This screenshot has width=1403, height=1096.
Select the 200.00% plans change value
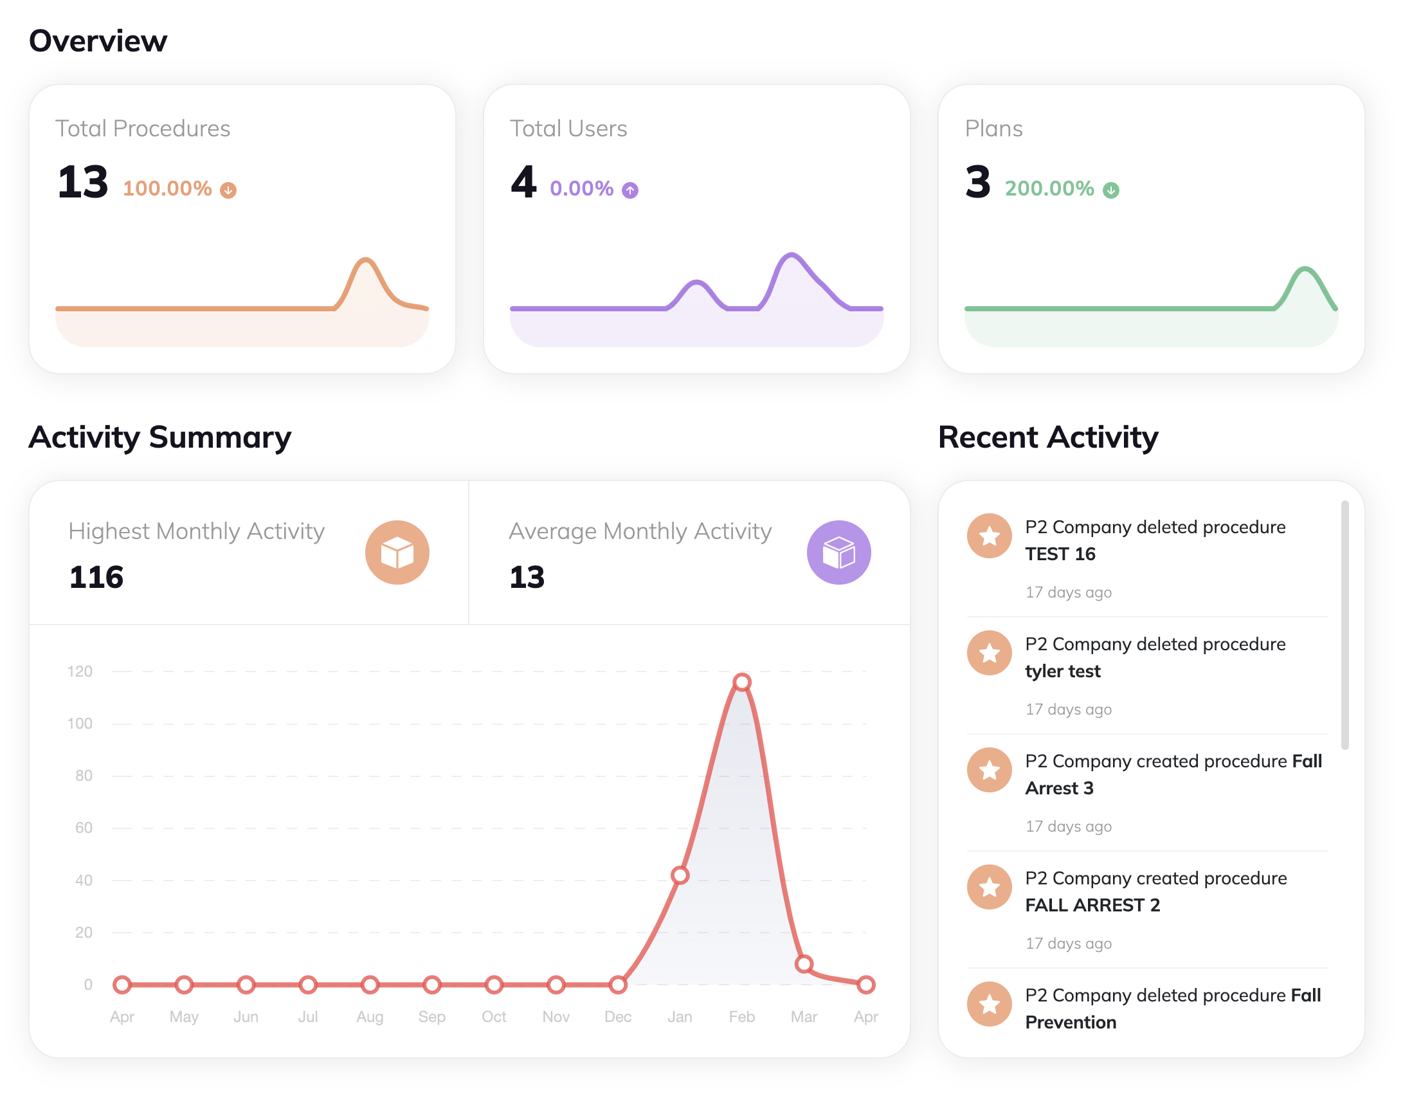pyautogui.click(x=1049, y=188)
